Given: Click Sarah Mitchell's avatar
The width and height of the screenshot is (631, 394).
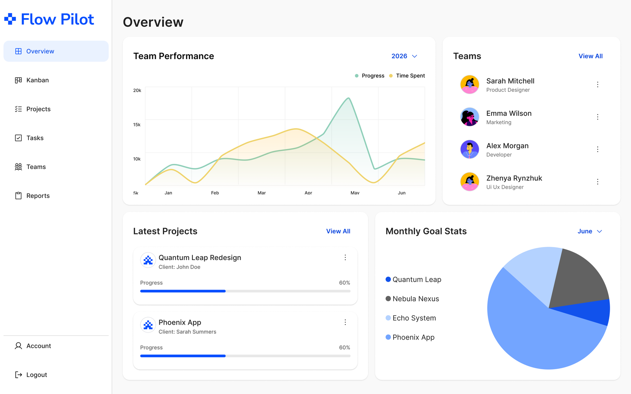Looking at the screenshot, I should click(470, 84).
